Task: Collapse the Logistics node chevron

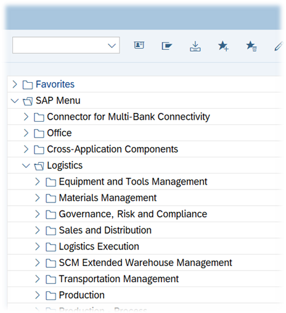Action: coord(26,165)
